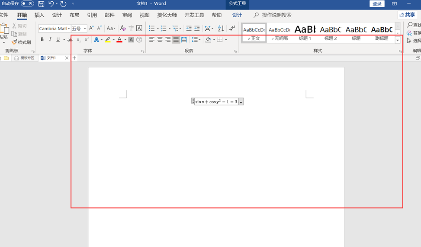Apply the red font color
The image size is (421, 247).
tap(119, 40)
